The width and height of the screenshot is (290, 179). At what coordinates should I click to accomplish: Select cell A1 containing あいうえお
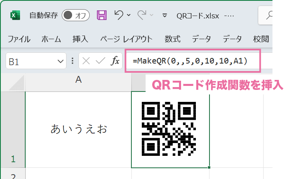79,129
